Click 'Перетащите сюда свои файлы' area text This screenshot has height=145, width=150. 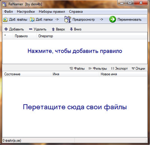click(75, 107)
